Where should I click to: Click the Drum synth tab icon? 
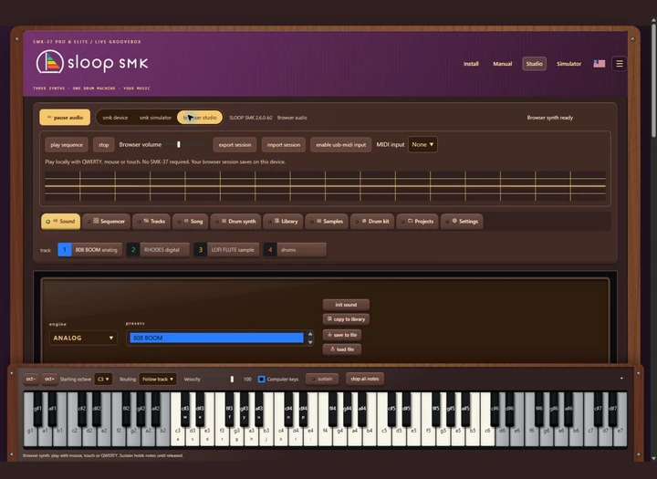[x=224, y=221]
